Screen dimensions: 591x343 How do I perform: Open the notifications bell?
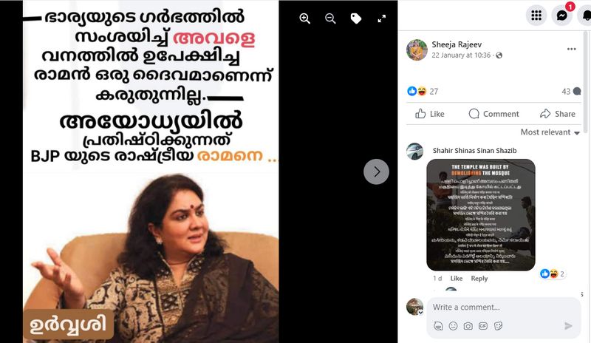coord(586,16)
